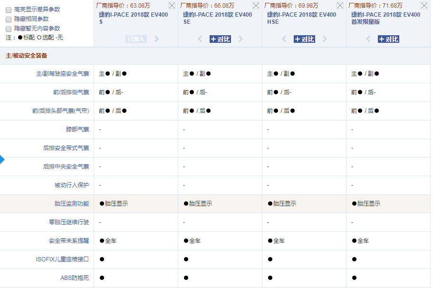Add 首发限量版 using its +对比 button
Image resolution: width=433 pixels, height=288 pixels.
388,39
